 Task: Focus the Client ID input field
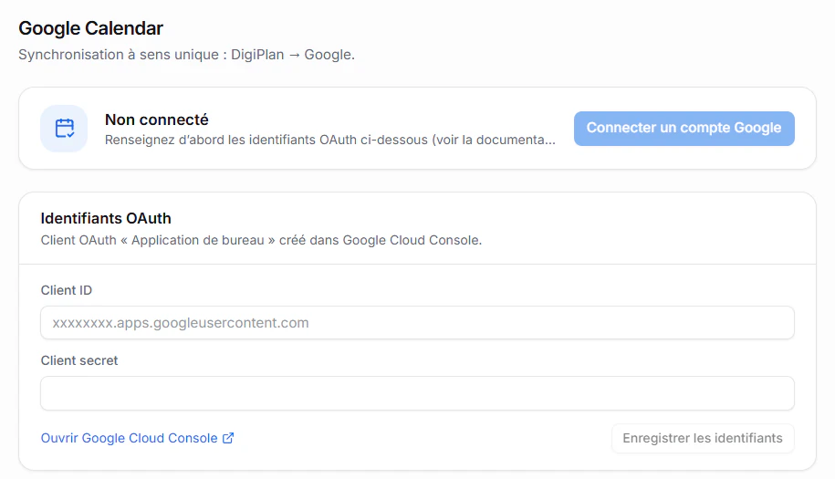[418, 323]
